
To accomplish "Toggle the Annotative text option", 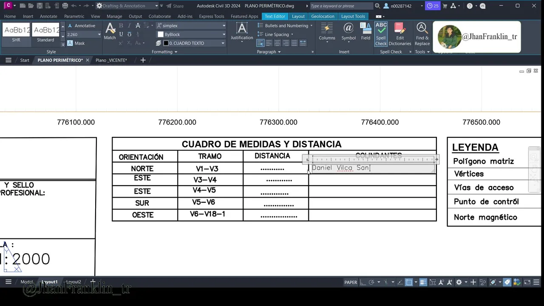I will [x=81, y=25].
